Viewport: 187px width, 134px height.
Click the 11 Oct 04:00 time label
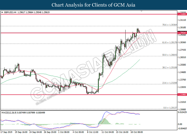click(x=108, y=132)
